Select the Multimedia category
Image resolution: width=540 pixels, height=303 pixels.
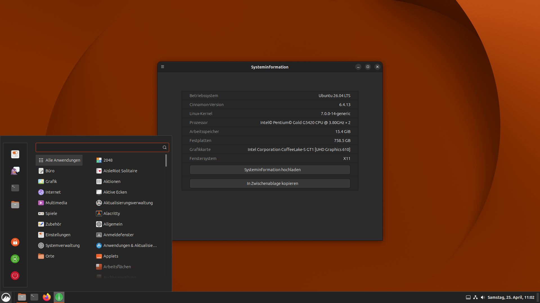click(x=59, y=203)
